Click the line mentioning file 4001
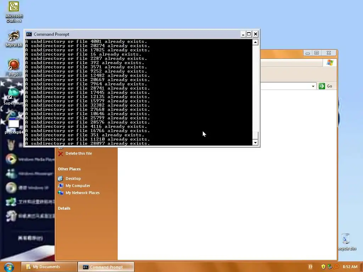The height and width of the screenshot is (272, 363). pyautogui.click(x=86, y=42)
